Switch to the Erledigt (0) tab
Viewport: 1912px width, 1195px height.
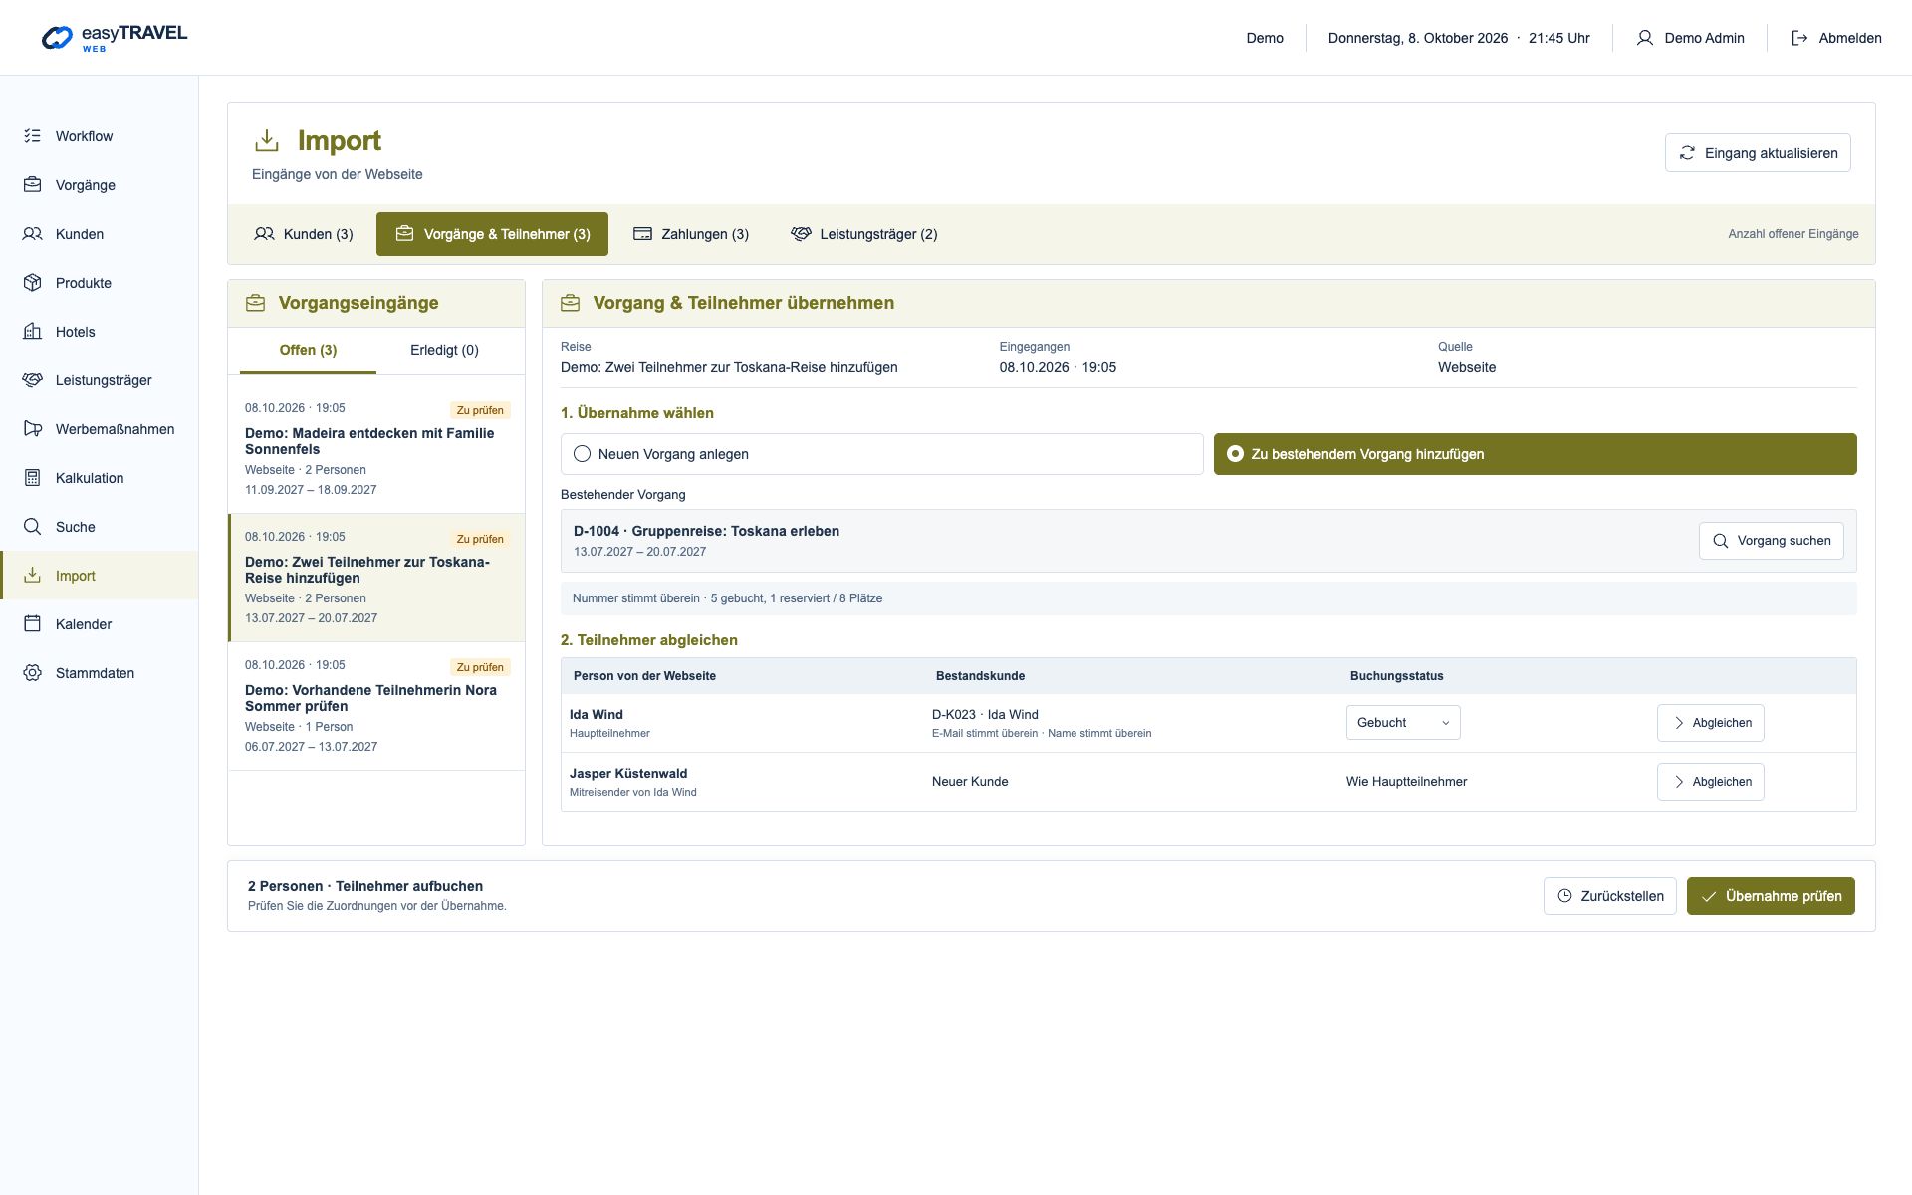(x=444, y=350)
